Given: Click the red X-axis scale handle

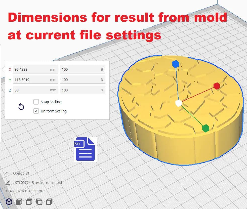Looking at the screenshot, I should click(x=217, y=86).
